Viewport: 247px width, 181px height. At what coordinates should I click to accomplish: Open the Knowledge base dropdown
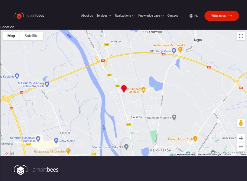[151, 16]
